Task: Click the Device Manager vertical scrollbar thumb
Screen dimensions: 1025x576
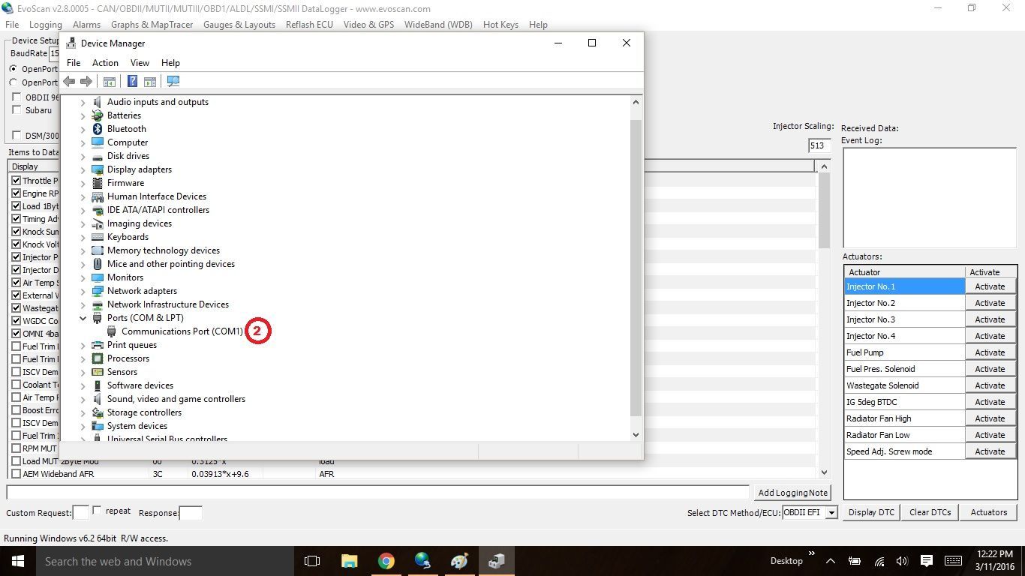Action: (636, 266)
